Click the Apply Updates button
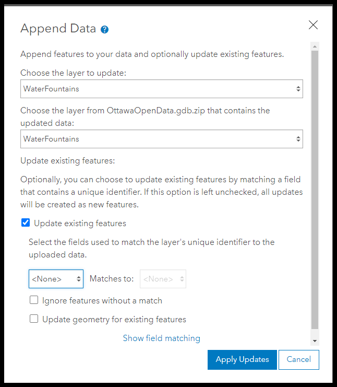 point(242,360)
